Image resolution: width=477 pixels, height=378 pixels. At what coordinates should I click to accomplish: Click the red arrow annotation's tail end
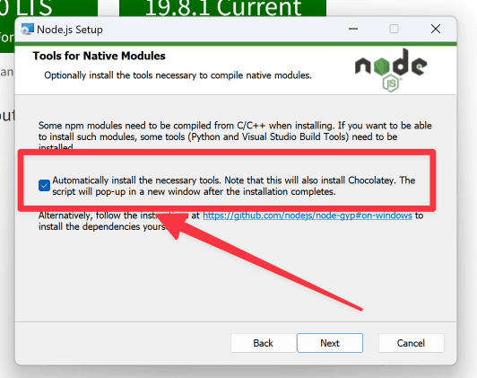(x=360, y=309)
